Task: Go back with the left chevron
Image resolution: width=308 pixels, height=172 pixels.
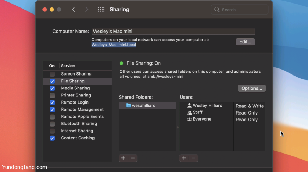Action: coord(74,10)
